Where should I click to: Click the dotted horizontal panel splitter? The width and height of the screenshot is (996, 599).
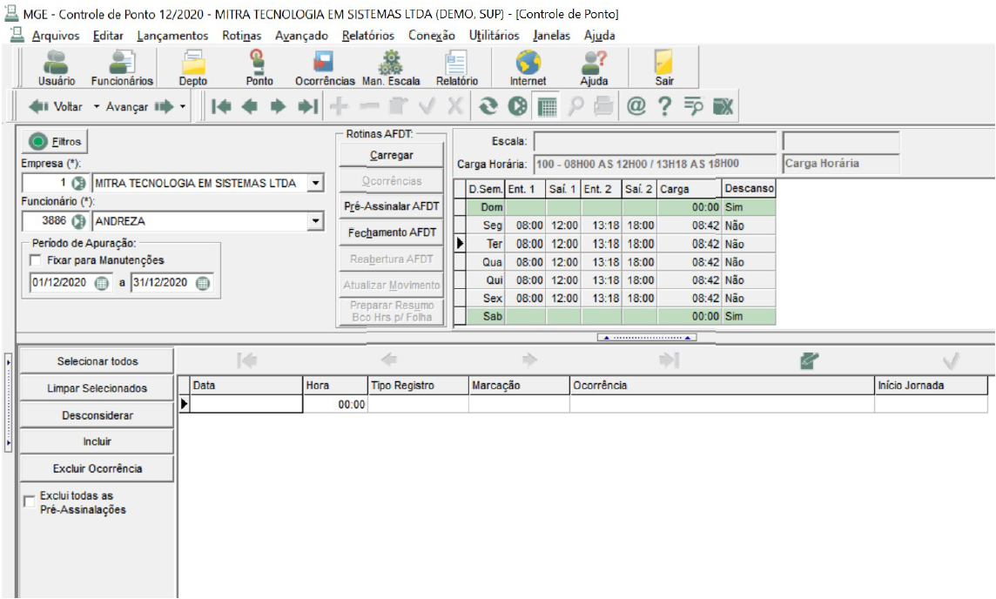tap(647, 337)
